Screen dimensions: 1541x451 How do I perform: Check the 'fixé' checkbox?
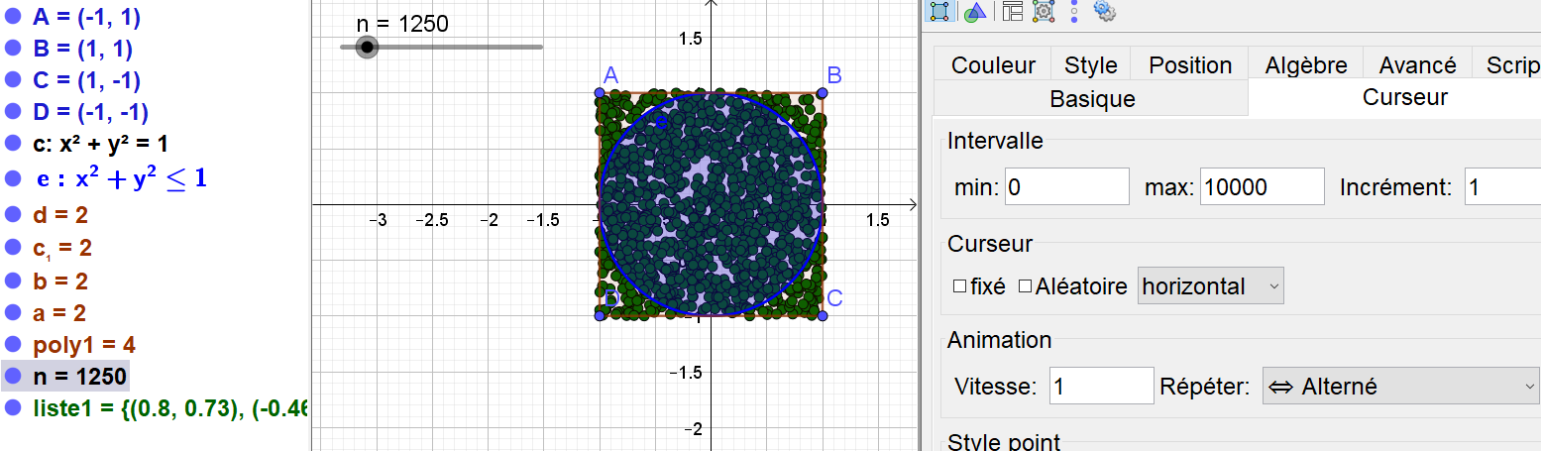click(x=959, y=286)
